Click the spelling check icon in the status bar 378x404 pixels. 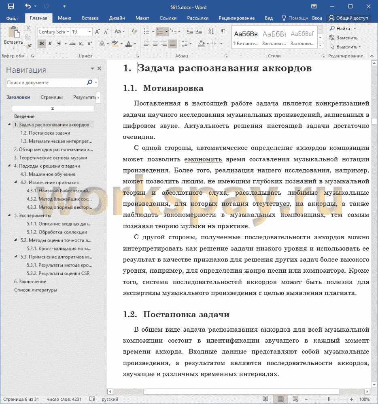click(x=92, y=399)
